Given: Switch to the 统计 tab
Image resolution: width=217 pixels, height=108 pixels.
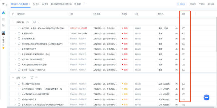Looking at the screenshot, I should coord(36,4).
